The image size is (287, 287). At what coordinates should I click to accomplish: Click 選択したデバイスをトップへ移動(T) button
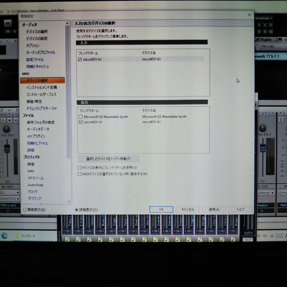pyautogui.click(x=108, y=158)
